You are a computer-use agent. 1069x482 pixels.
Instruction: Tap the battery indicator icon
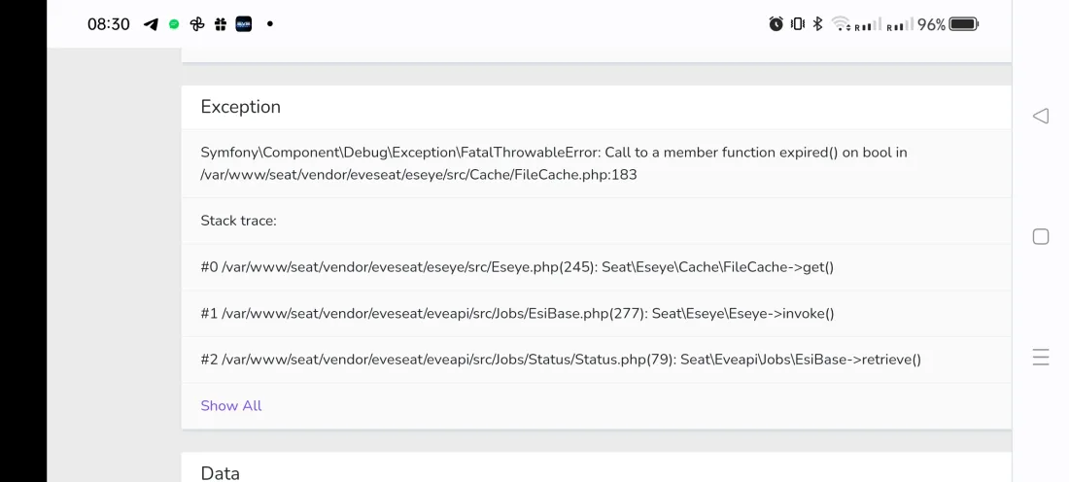(964, 24)
